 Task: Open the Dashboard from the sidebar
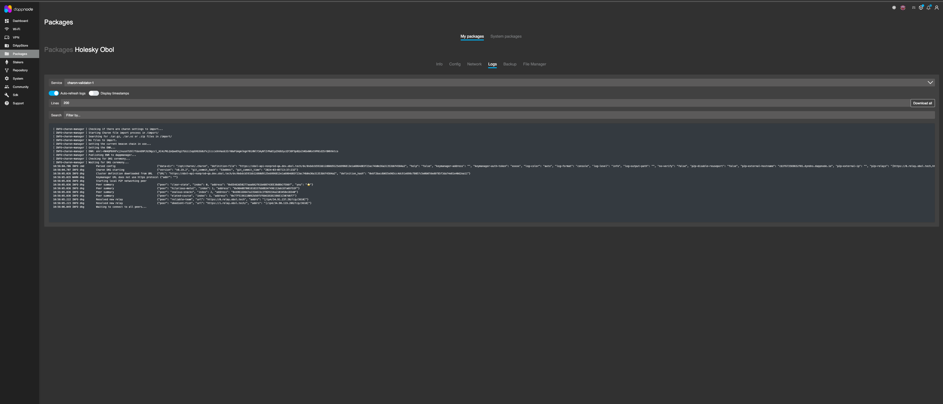click(x=19, y=21)
